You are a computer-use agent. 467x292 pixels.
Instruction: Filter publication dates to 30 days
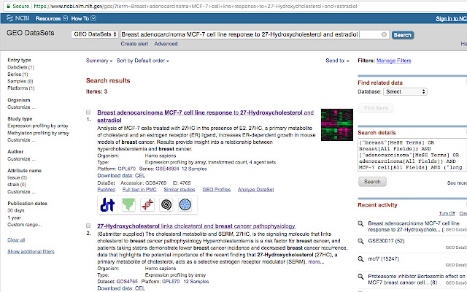coord(16,210)
